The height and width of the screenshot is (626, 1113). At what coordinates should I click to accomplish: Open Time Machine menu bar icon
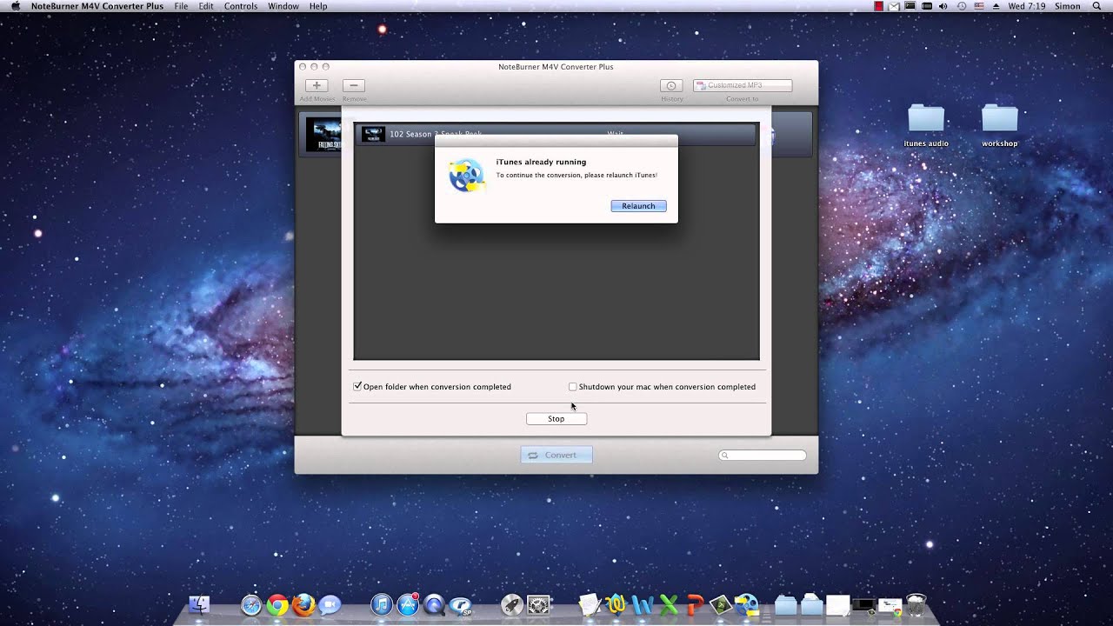(x=962, y=6)
